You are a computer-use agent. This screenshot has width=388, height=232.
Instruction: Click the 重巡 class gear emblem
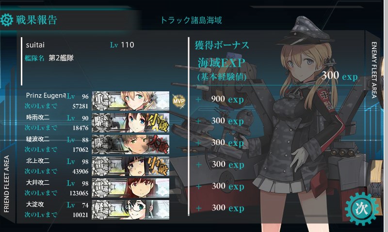click(x=102, y=101)
